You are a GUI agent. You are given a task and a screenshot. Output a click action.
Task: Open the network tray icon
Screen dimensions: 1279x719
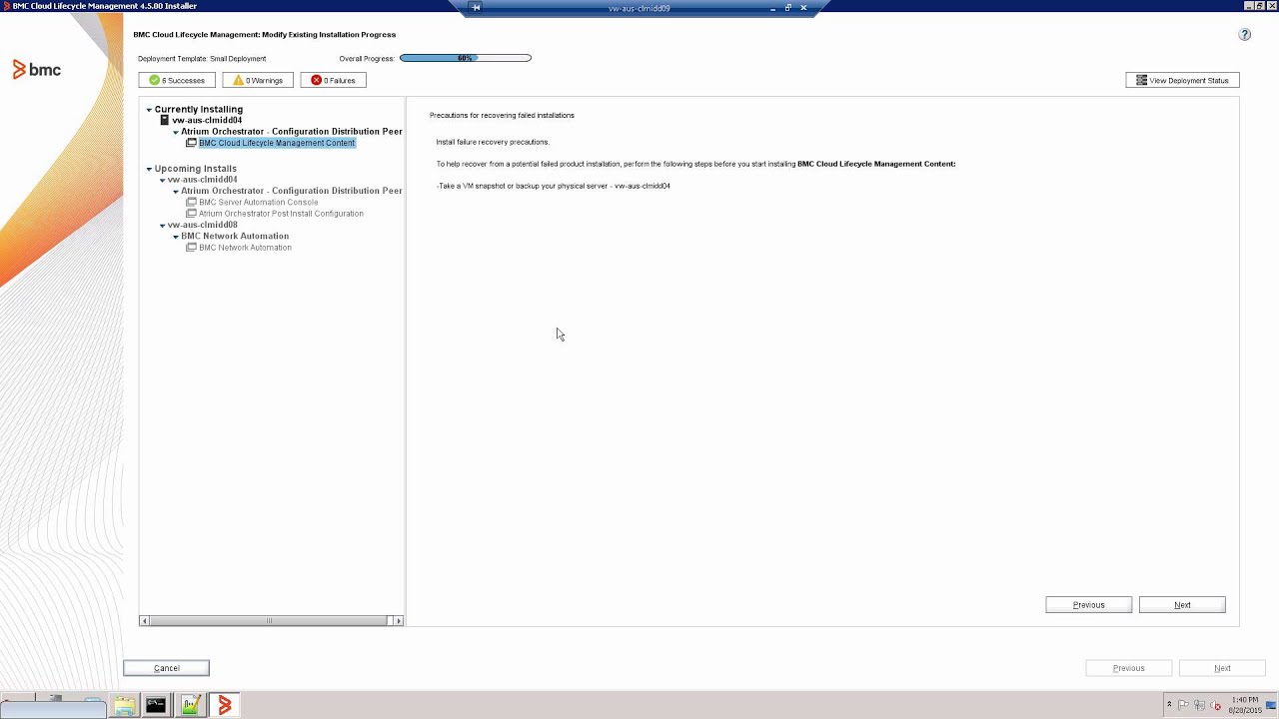click(x=1200, y=705)
